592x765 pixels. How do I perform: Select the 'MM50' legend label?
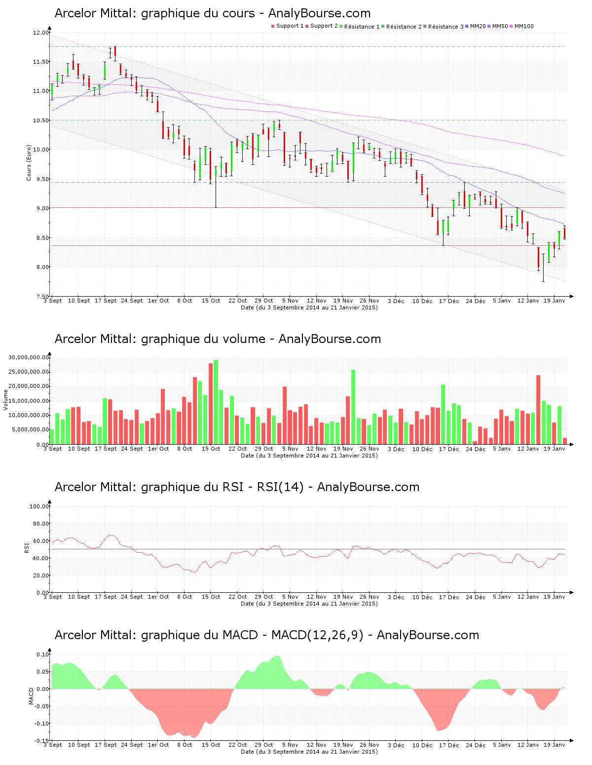(500, 26)
